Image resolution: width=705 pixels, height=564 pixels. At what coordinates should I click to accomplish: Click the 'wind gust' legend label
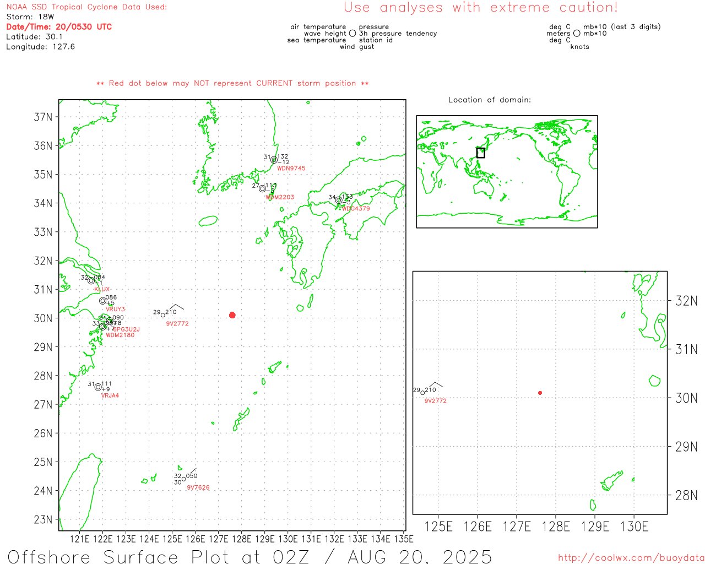point(357,47)
